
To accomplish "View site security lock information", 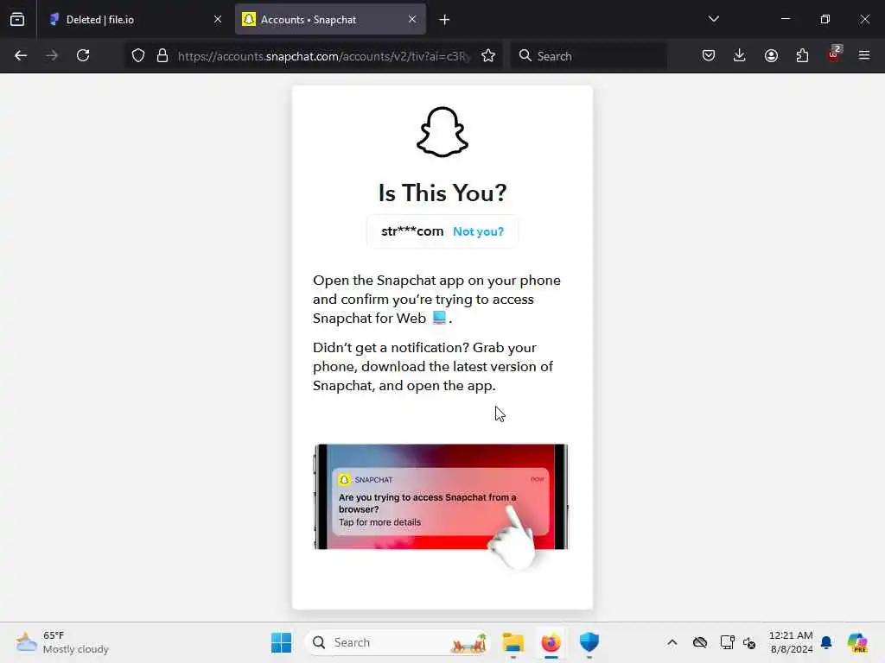I will tap(162, 55).
